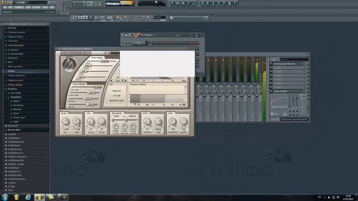Collapse the Projects folder

click(12, 89)
